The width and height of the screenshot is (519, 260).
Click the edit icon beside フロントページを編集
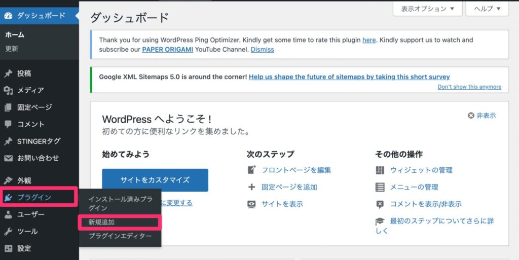tap(251, 170)
